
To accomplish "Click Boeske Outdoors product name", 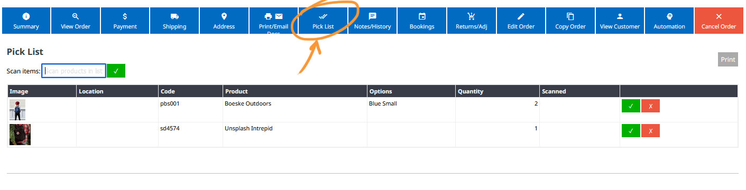I will [248, 103].
